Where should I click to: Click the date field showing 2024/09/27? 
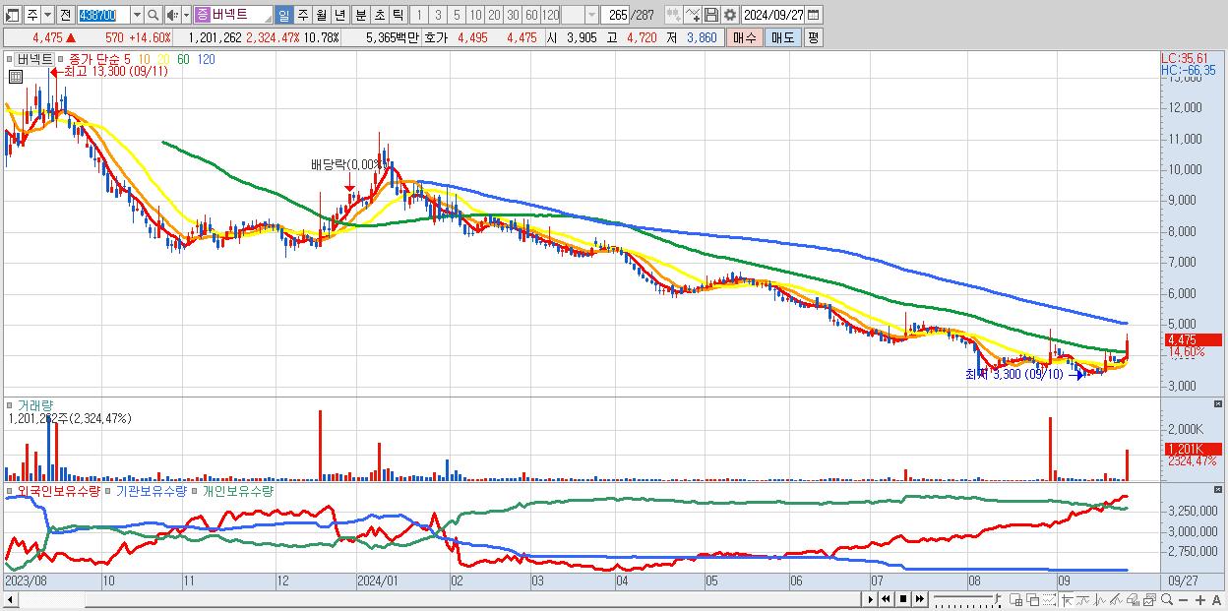point(772,15)
